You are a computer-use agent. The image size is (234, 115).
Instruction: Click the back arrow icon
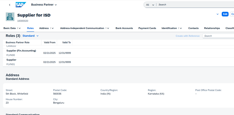[x=10, y=5]
